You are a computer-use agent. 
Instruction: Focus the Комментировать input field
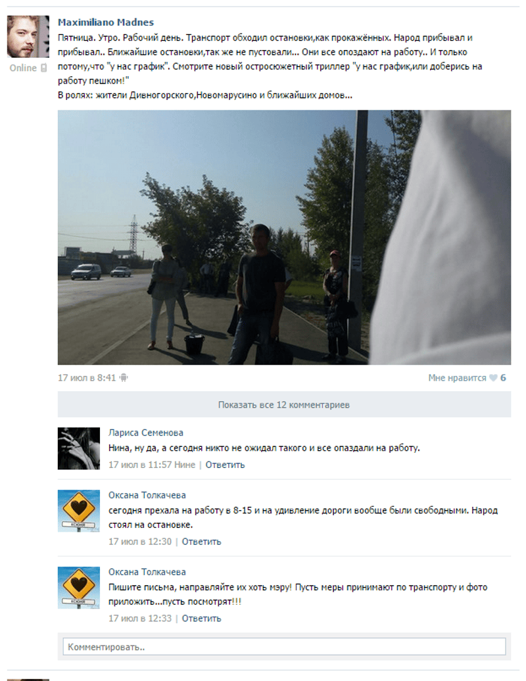[284, 647]
